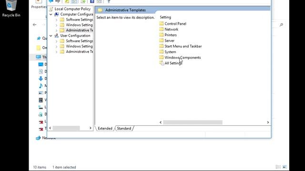This screenshot has width=305, height=171.
Task: Click the console tree horizontal scrollbar thumb
Action: coord(66,128)
